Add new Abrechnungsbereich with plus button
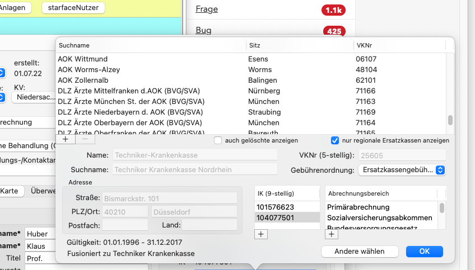The width and height of the screenshot is (475, 270). click(332, 234)
